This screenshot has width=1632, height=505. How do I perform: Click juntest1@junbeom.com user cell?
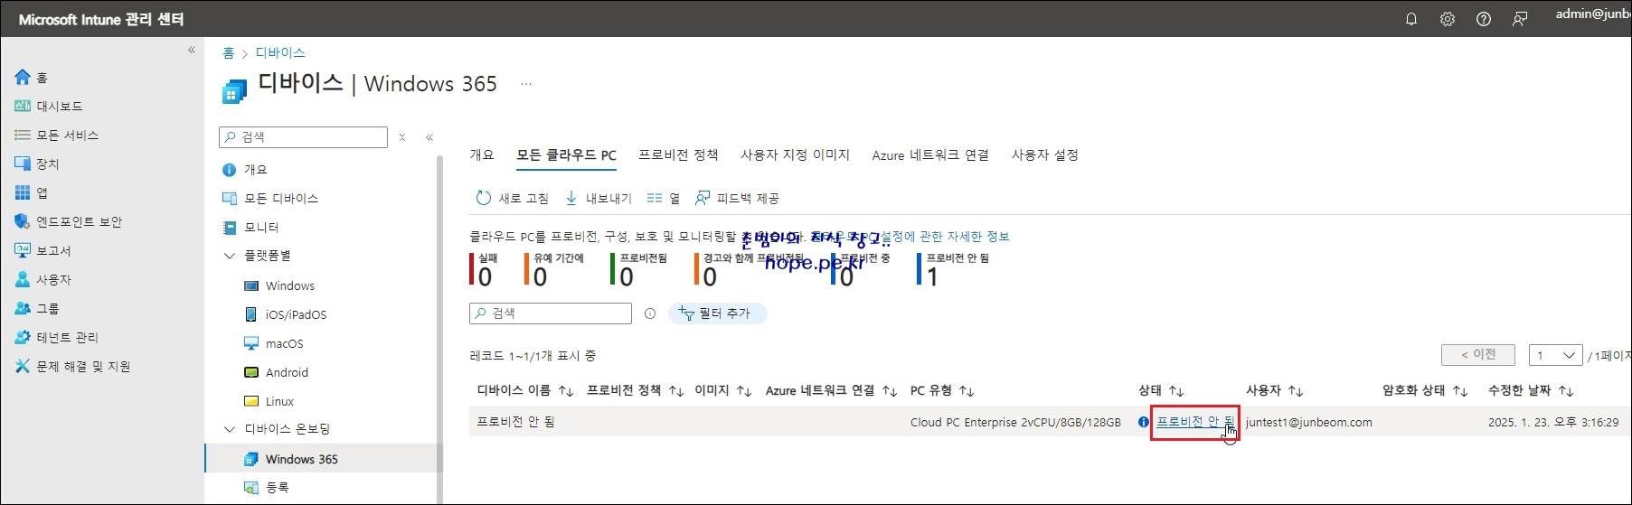(1308, 422)
